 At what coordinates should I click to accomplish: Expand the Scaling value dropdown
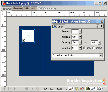[80, 37]
